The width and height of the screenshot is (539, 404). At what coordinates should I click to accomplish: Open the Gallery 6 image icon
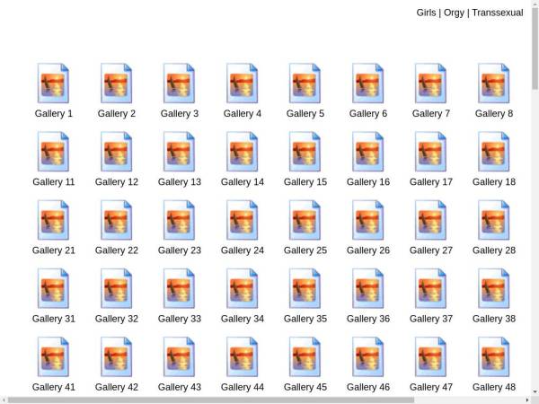click(367, 83)
